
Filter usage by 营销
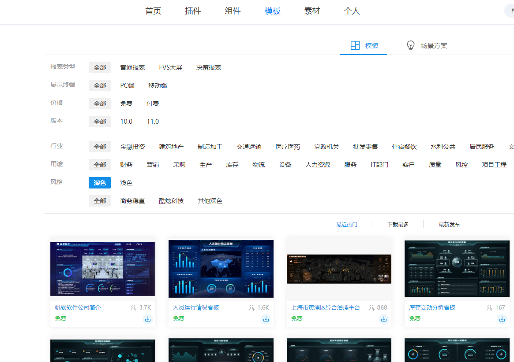(153, 165)
